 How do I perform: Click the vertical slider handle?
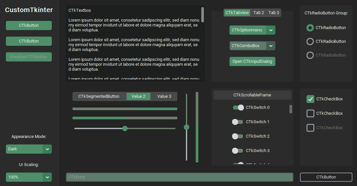pos(187,127)
